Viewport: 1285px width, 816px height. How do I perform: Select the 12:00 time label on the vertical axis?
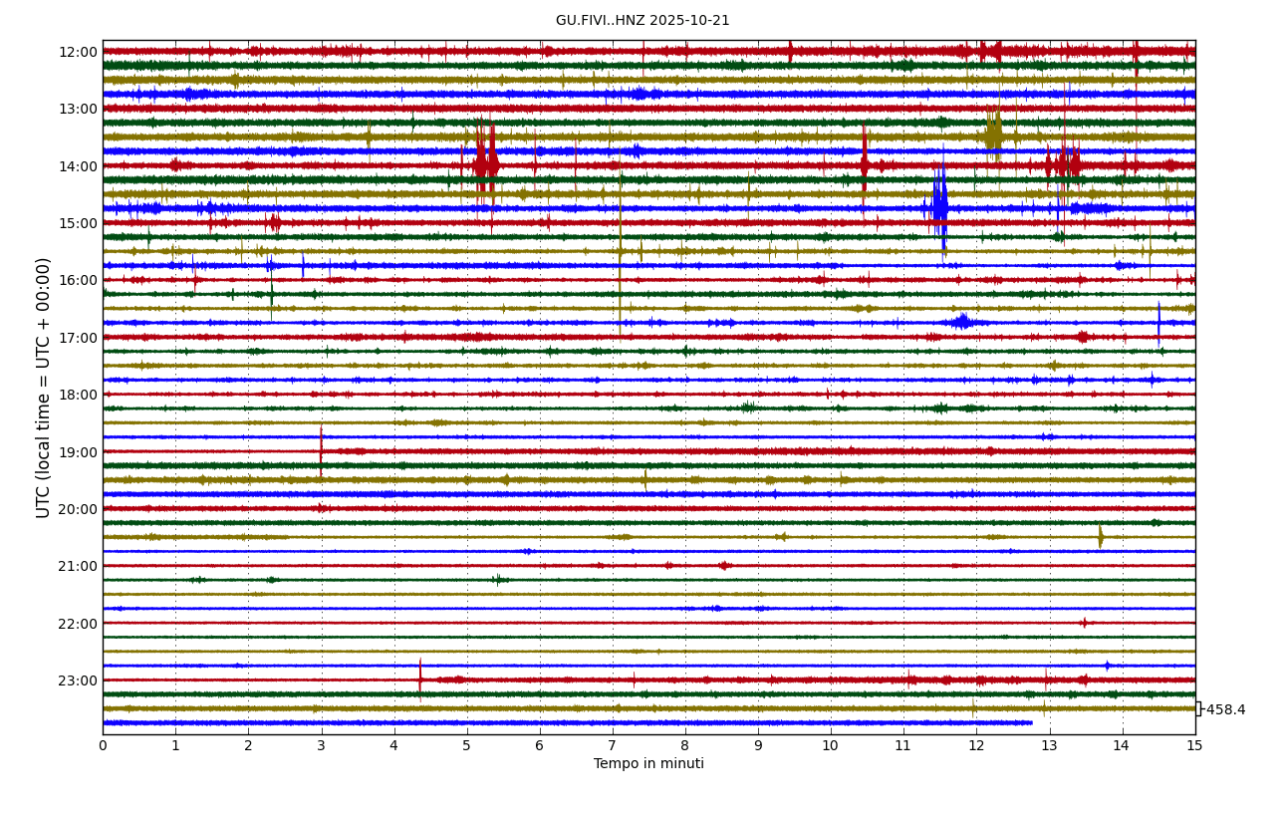pyautogui.click(x=78, y=52)
